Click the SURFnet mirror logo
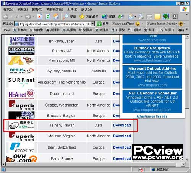Viewport: 191px width, 173px height. [x=21, y=82]
